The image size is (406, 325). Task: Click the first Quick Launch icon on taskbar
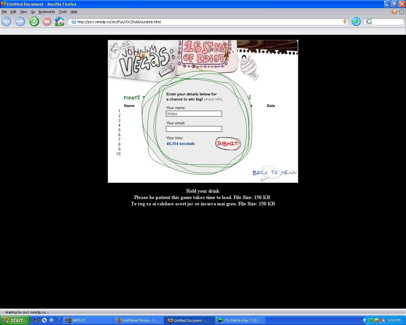point(37,320)
